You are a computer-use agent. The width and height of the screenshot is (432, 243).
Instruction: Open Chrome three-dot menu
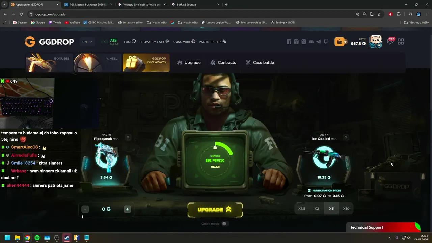point(427,14)
